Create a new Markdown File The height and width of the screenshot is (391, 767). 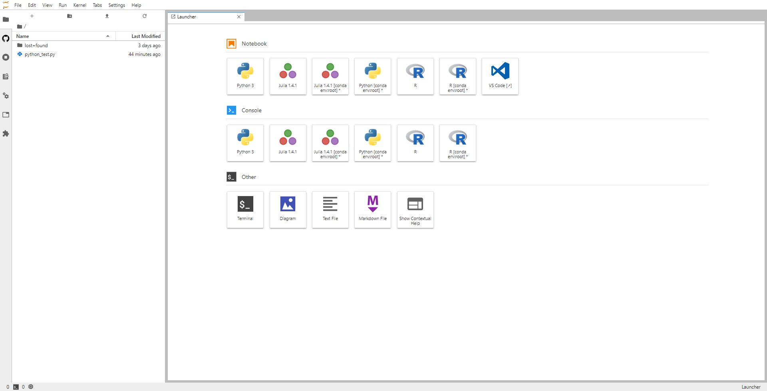(373, 210)
